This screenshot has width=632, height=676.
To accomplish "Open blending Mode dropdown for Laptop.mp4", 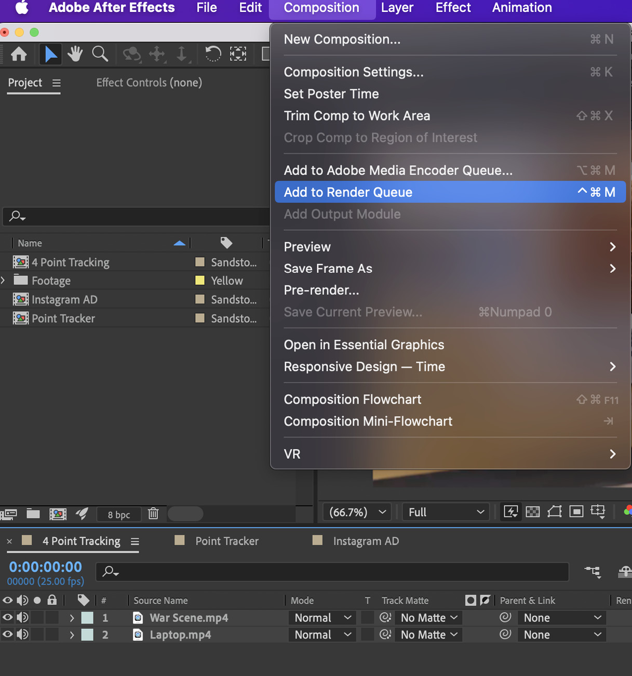I will click(322, 634).
